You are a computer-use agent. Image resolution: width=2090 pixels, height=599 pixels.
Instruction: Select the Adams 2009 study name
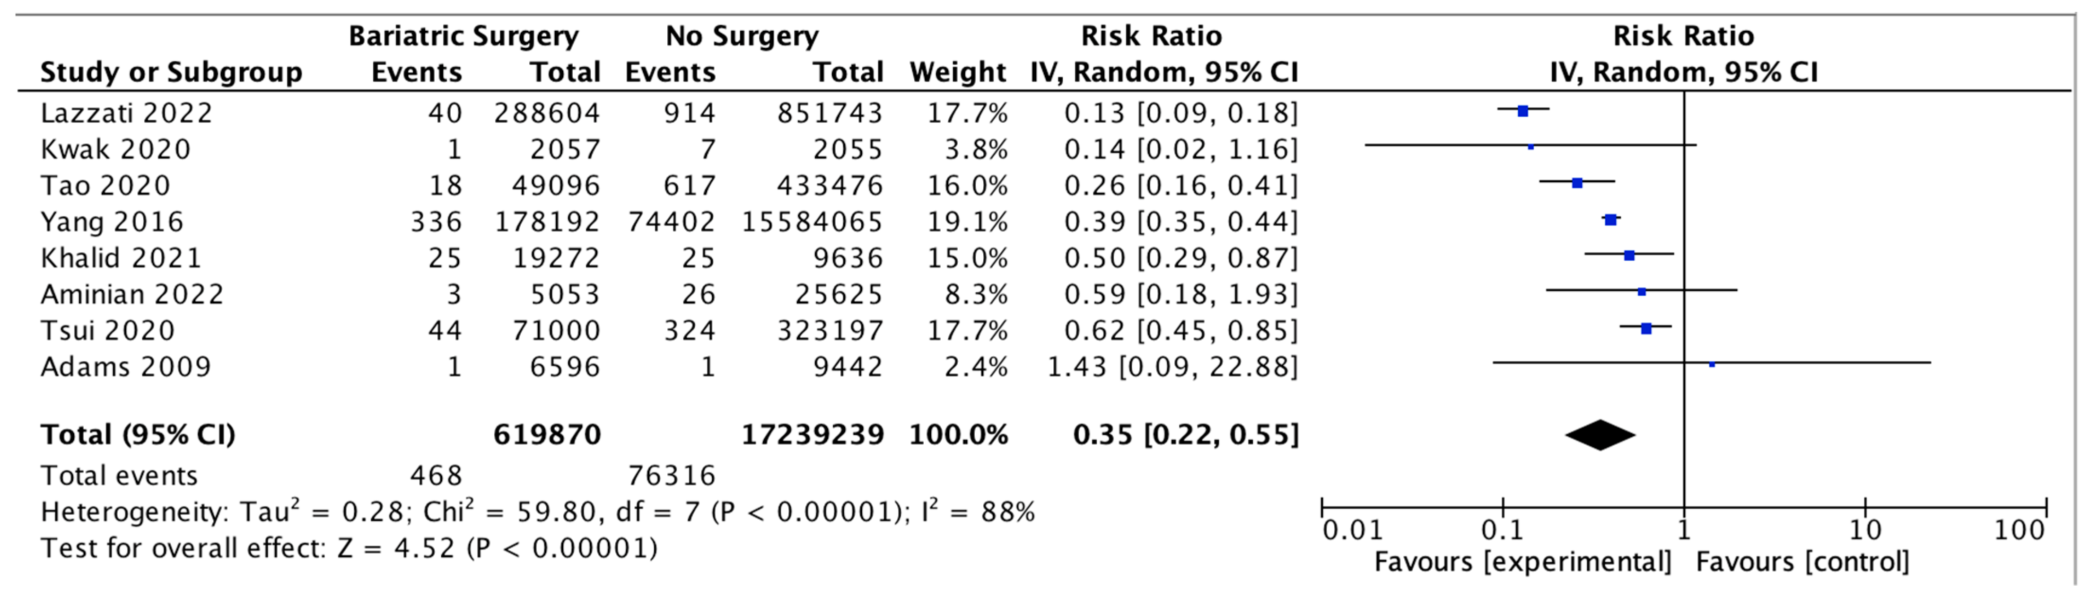(x=126, y=367)
